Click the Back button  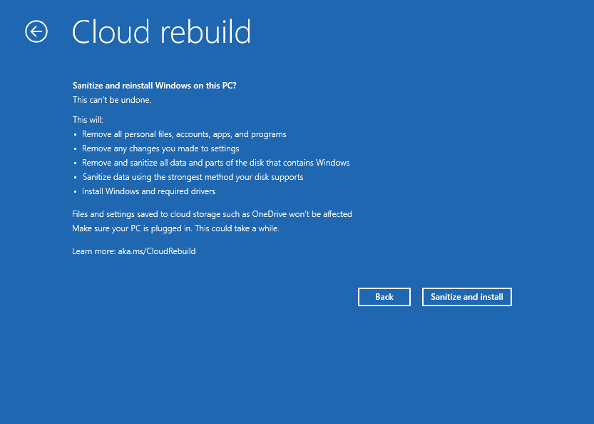click(x=384, y=297)
